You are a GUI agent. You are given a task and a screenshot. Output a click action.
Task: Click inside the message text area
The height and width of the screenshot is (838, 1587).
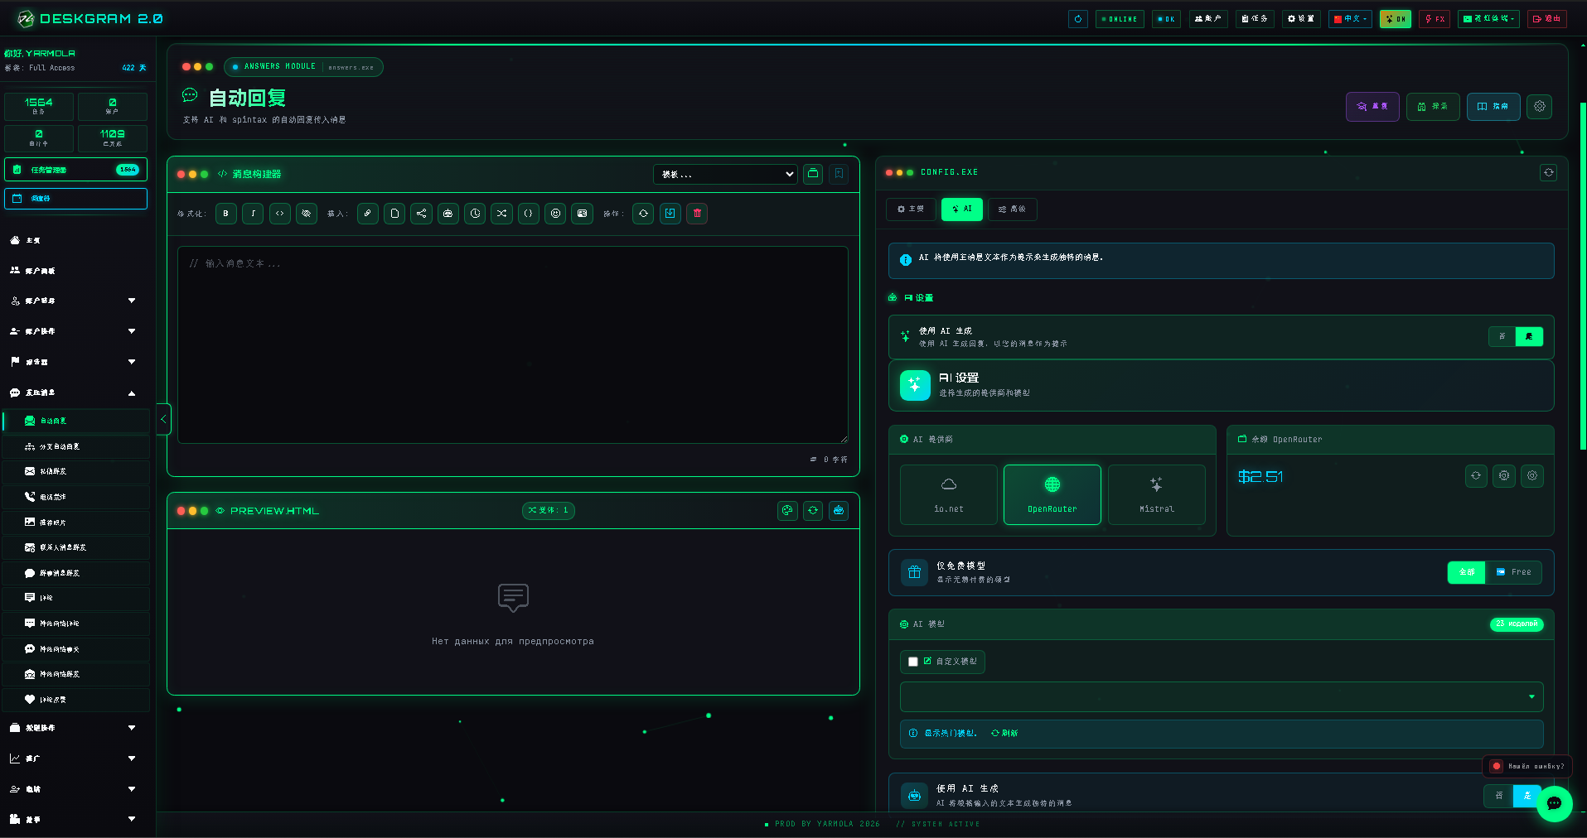click(x=513, y=344)
